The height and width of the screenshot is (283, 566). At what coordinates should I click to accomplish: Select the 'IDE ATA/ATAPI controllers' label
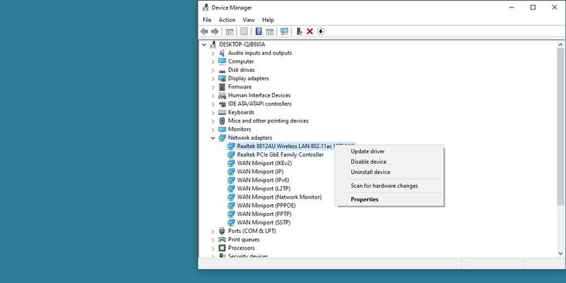(x=259, y=104)
